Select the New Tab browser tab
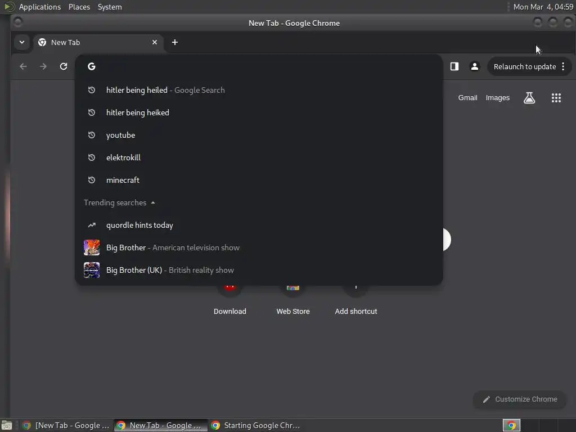 98,42
